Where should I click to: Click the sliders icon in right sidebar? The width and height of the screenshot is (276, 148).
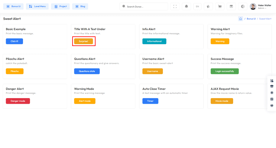coord(272,99)
